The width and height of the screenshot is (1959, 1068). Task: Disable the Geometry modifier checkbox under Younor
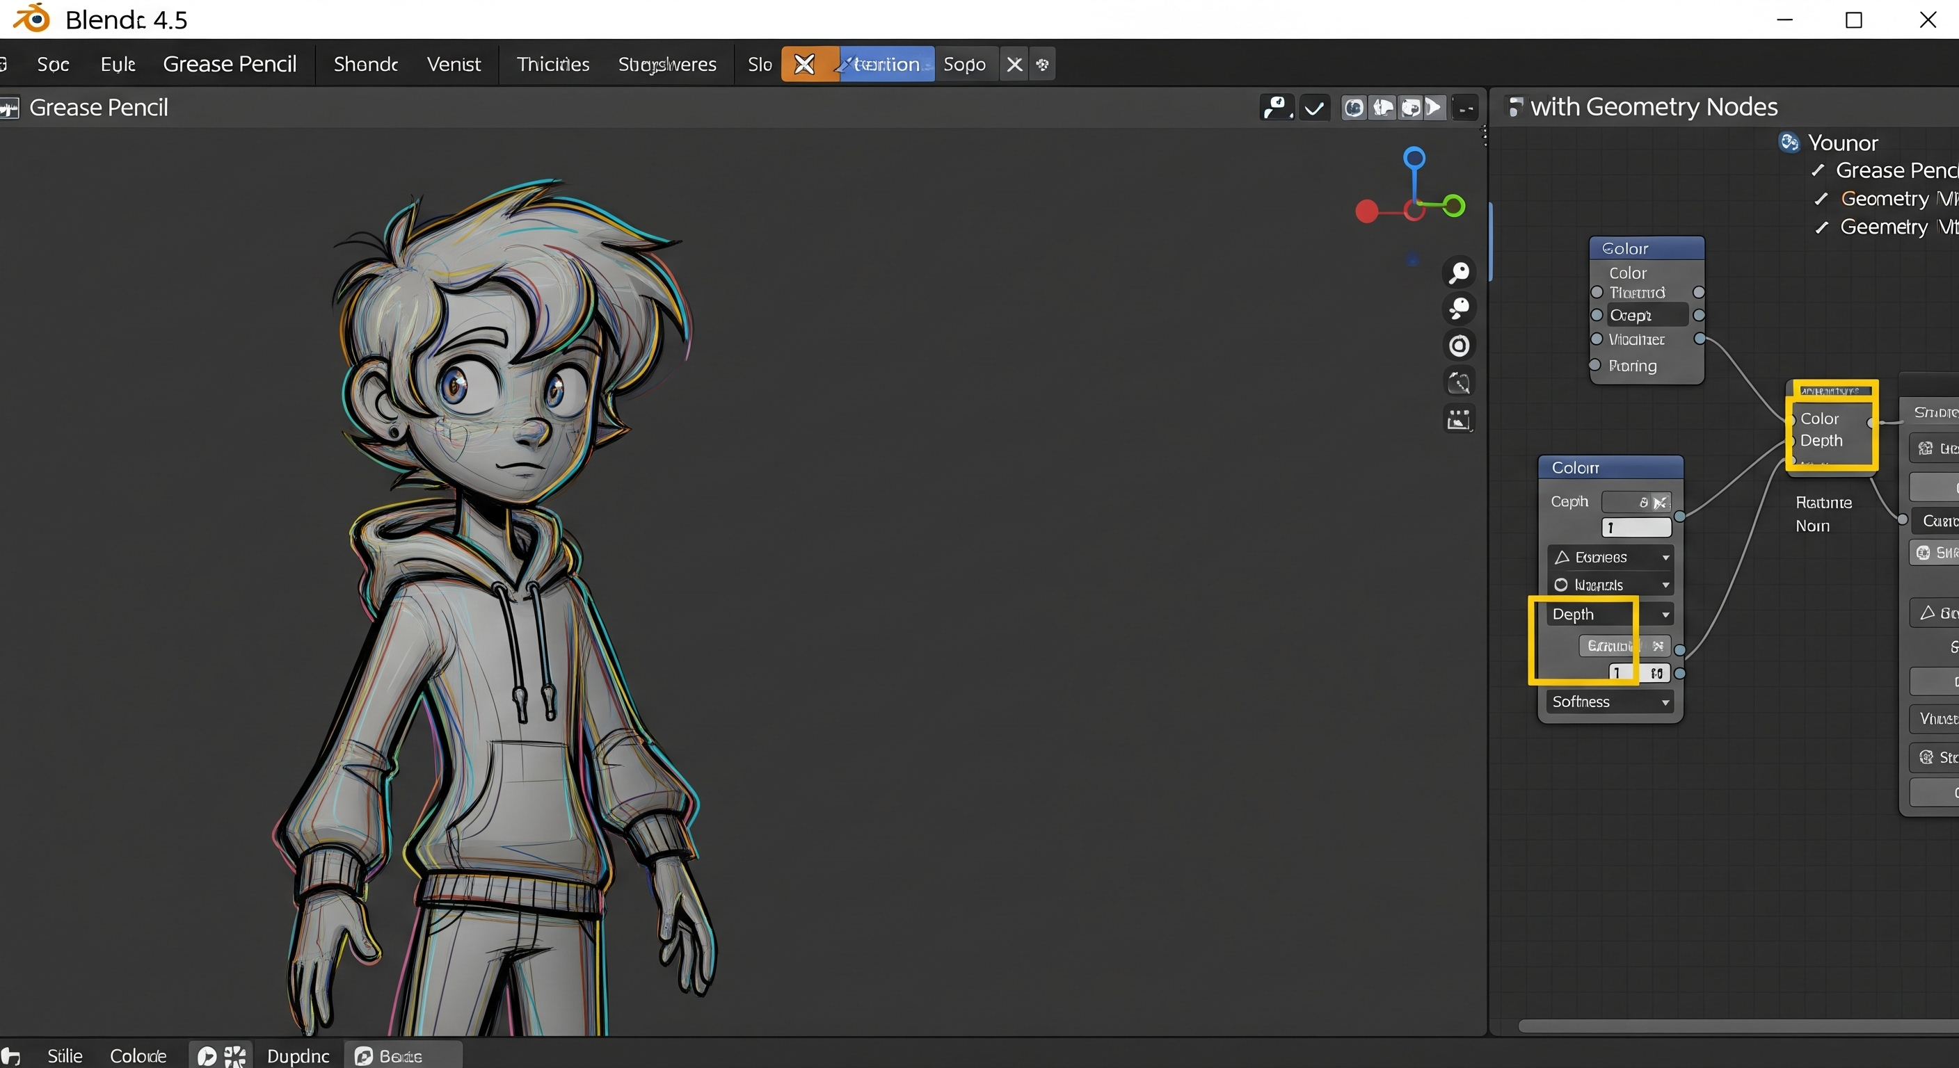click(x=1822, y=198)
